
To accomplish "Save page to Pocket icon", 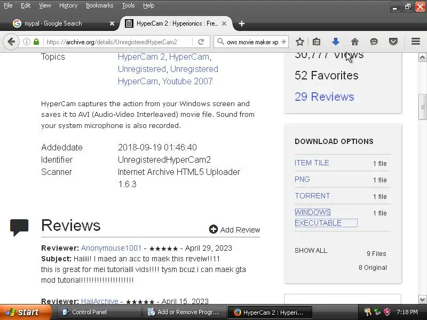I will [393, 42].
